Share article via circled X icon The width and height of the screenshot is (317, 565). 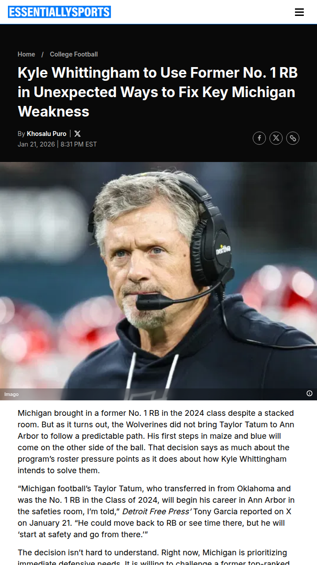(x=276, y=138)
